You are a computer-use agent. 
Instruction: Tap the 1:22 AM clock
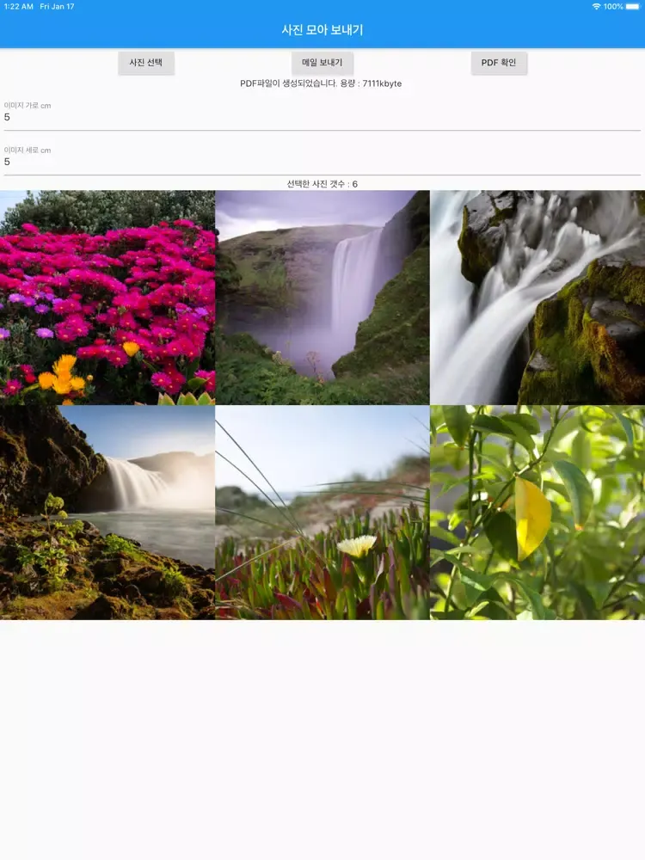point(18,6)
